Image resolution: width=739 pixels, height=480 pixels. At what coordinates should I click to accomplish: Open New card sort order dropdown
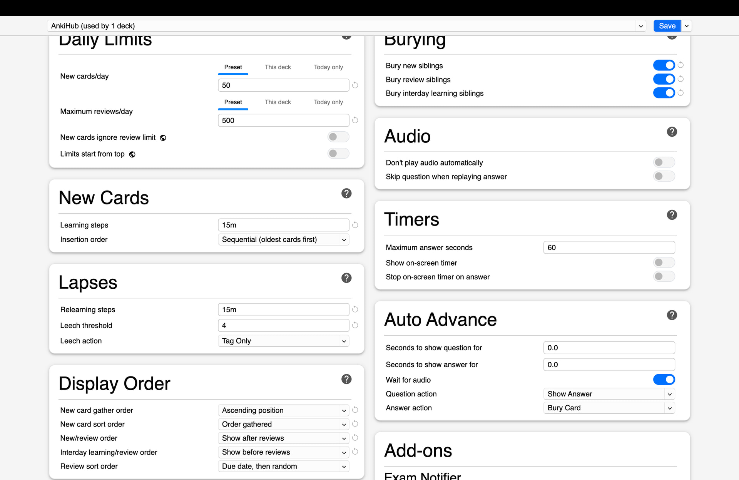(284, 424)
